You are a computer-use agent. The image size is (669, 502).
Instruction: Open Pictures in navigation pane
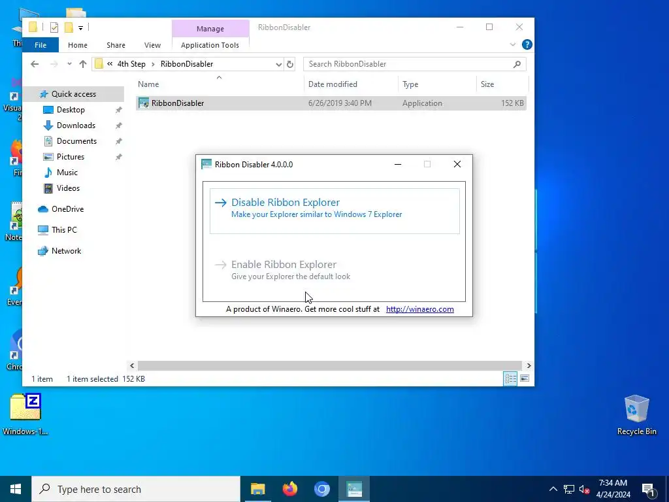(x=71, y=157)
